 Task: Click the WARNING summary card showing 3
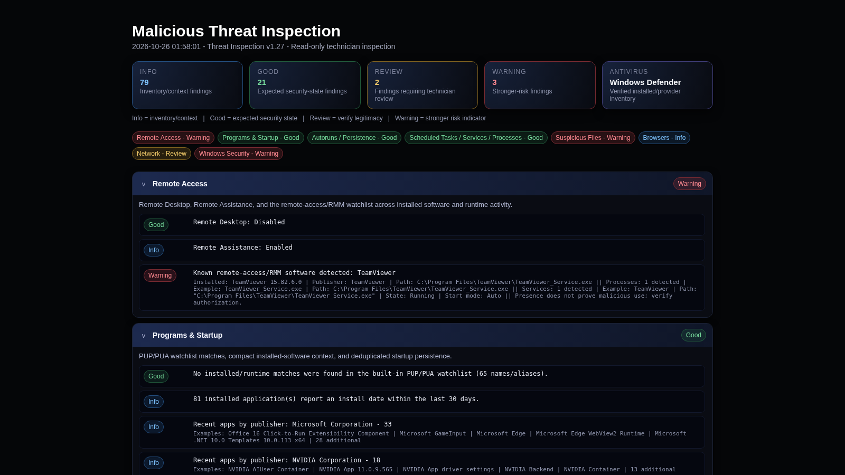(x=540, y=85)
